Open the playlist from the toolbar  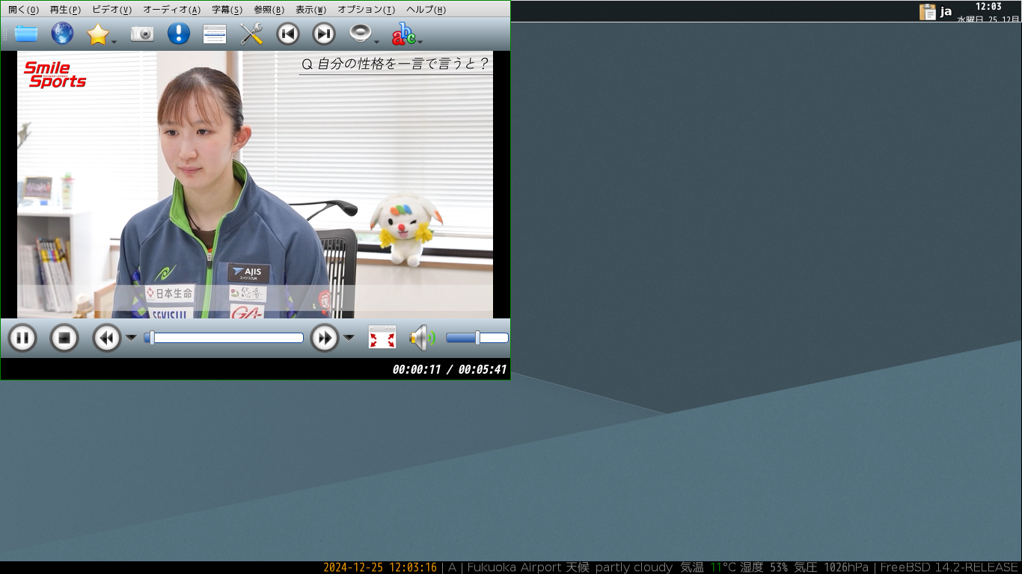coord(215,34)
